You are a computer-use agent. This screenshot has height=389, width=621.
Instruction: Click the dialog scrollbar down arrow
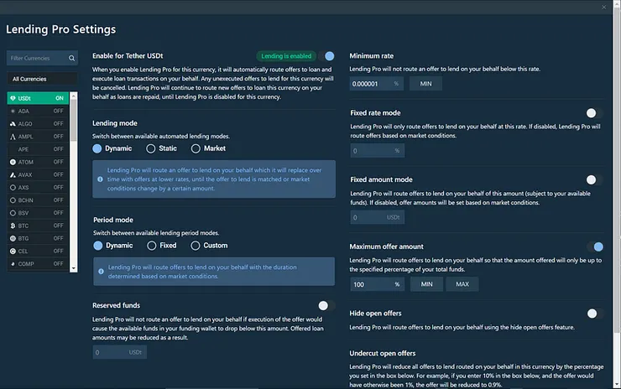617,384
